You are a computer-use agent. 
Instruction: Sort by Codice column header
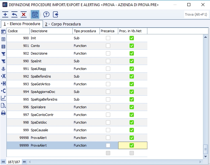18,31
